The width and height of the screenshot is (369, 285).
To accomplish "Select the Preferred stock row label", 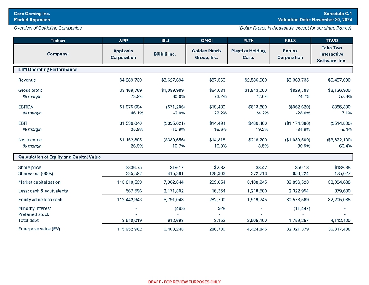I will [34, 214].
